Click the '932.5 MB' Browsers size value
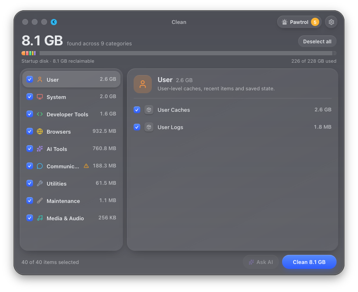The image size is (358, 292). pyautogui.click(x=104, y=131)
